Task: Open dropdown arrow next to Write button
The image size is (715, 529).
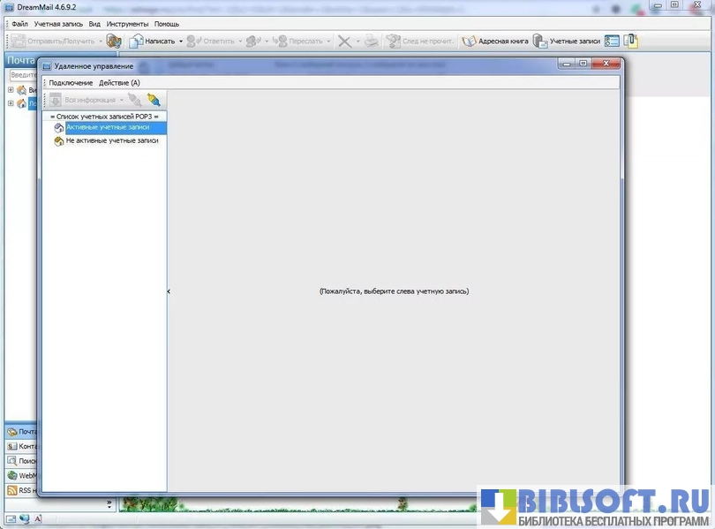Action: 181,41
